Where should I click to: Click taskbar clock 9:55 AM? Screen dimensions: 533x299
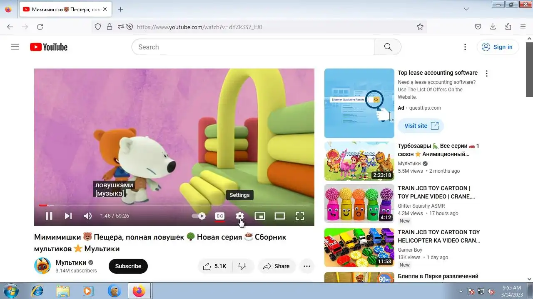[x=511, y=291]
